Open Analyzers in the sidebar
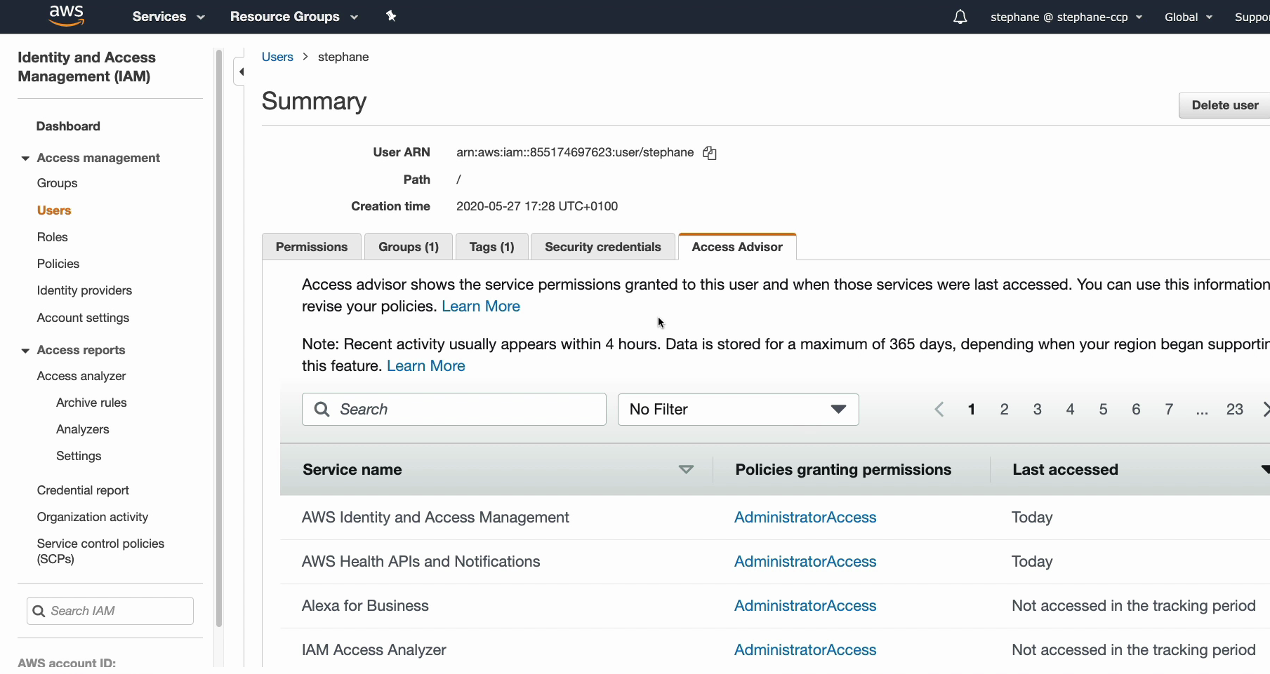The image size is (1270, 674). (x=83, y=429)
